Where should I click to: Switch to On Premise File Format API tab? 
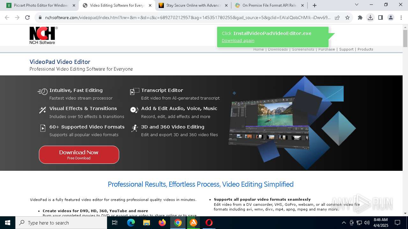(270, 5)
